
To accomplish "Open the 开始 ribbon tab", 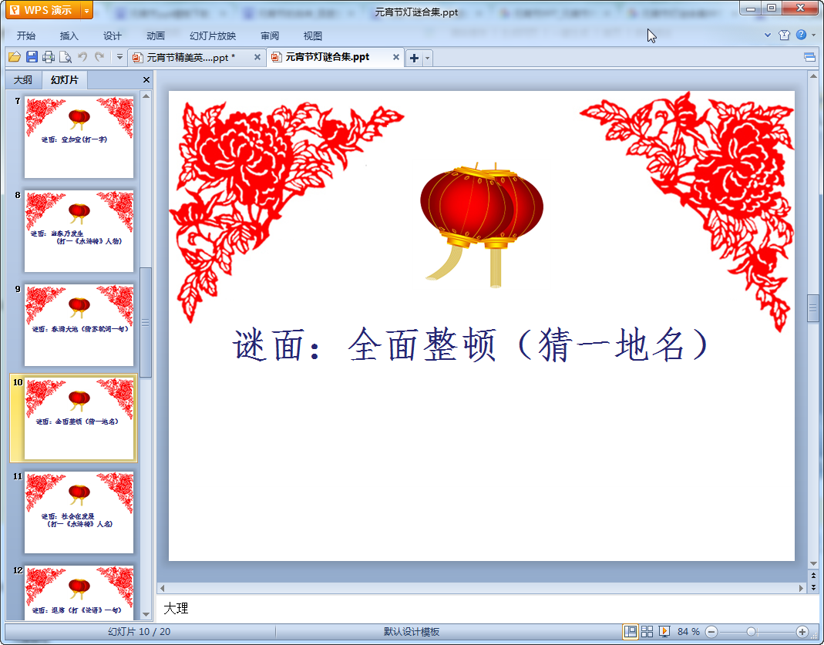I will (x=25, y=35).
